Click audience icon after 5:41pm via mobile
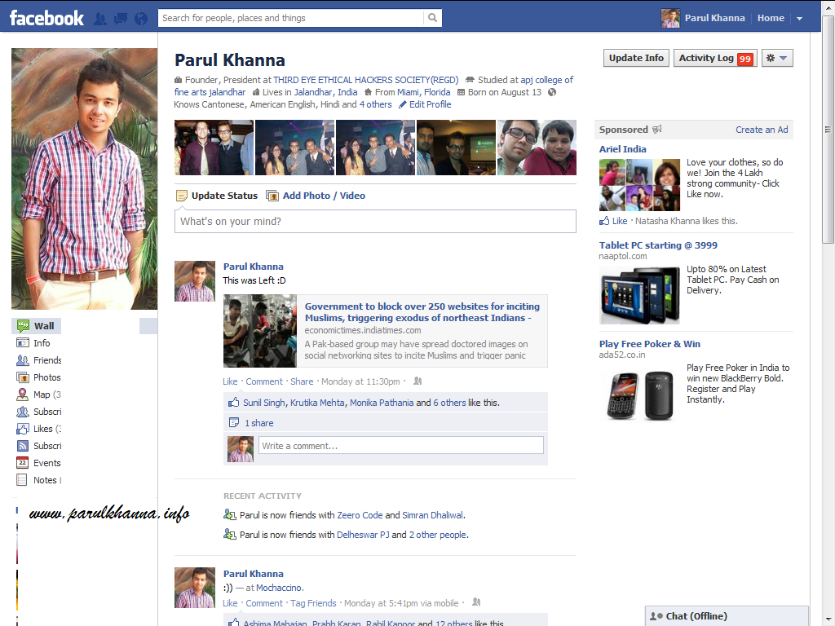Viewport: 835px width, 626px height. (476, 602)
